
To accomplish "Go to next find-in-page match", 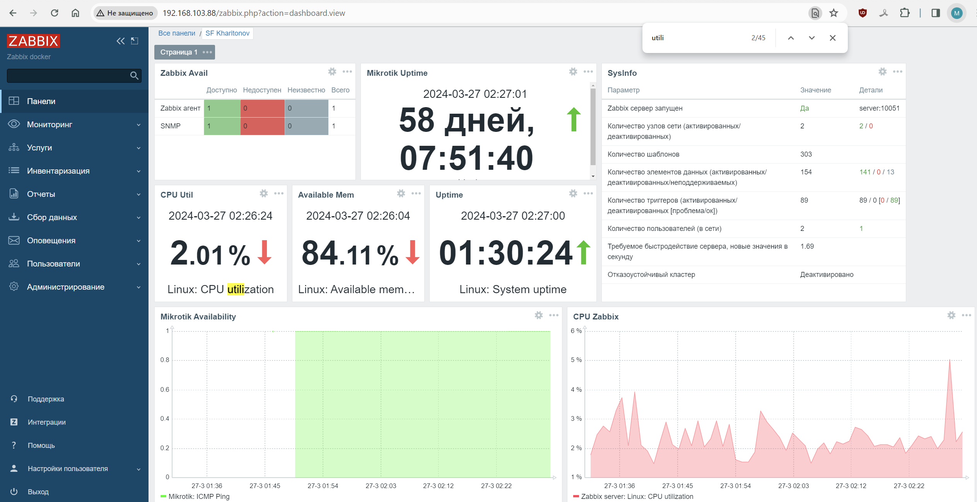I will tap(811, 38).
